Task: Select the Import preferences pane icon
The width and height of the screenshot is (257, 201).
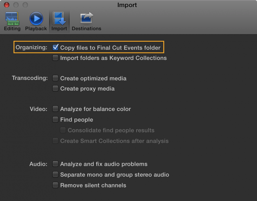Action: tap(59, 18)
